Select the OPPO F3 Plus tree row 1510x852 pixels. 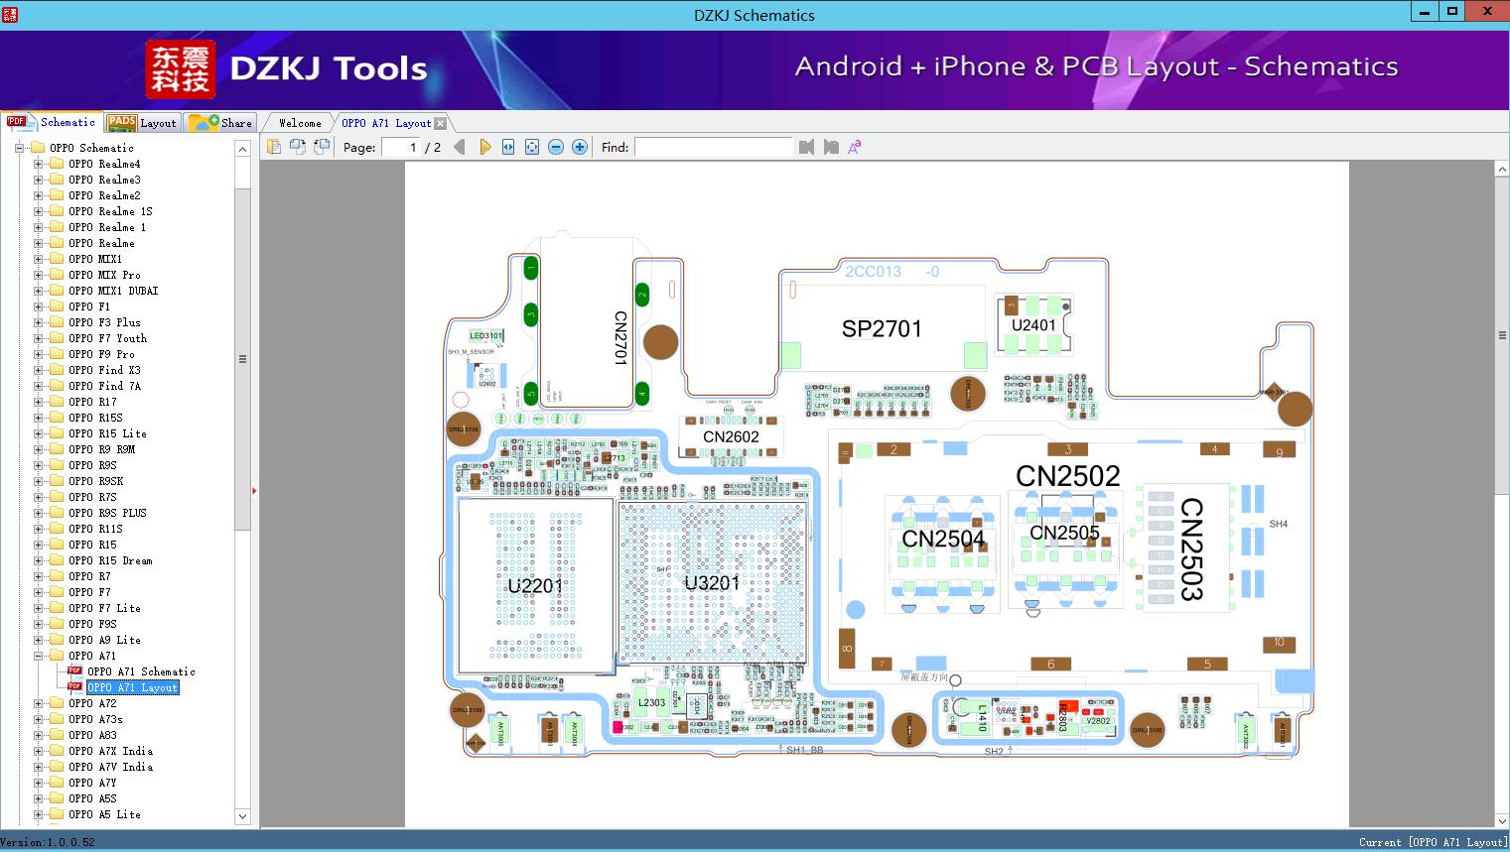coord(104,322)
